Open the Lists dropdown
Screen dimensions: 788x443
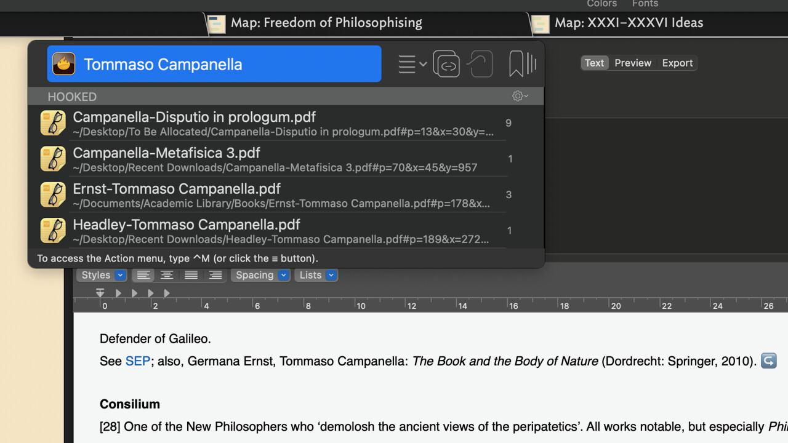point(316,275)
